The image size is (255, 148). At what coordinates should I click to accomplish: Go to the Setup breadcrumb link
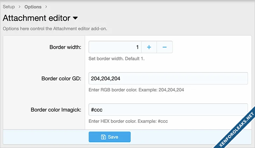(9, 7)
